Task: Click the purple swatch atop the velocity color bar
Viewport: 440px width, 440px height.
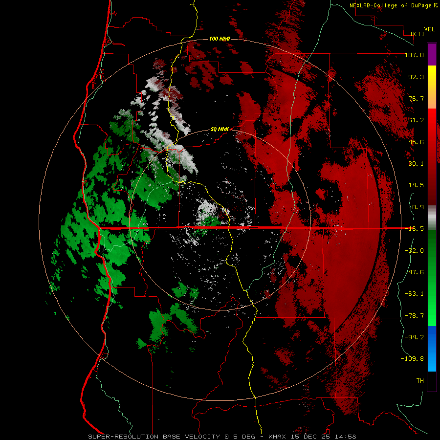Action: click(x=432, y=54)
